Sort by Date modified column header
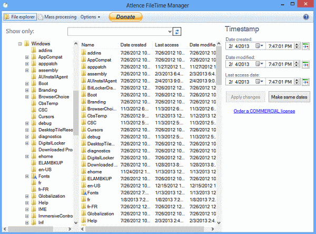 202,45
